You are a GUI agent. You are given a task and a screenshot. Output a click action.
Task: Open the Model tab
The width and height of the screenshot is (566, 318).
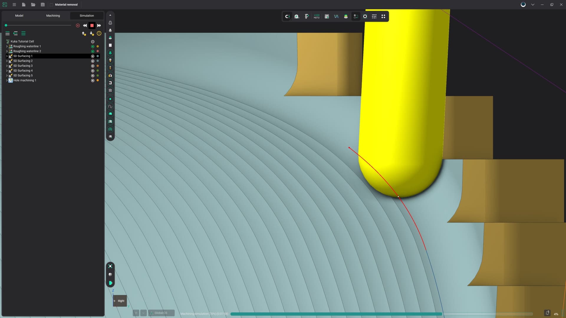19,16
